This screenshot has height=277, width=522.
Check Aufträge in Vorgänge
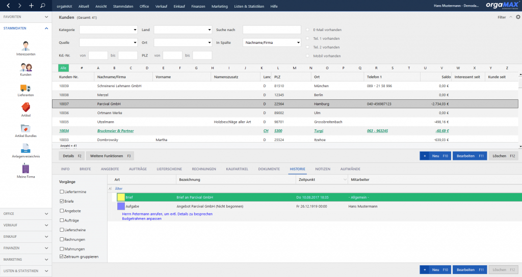pos(62,220)
